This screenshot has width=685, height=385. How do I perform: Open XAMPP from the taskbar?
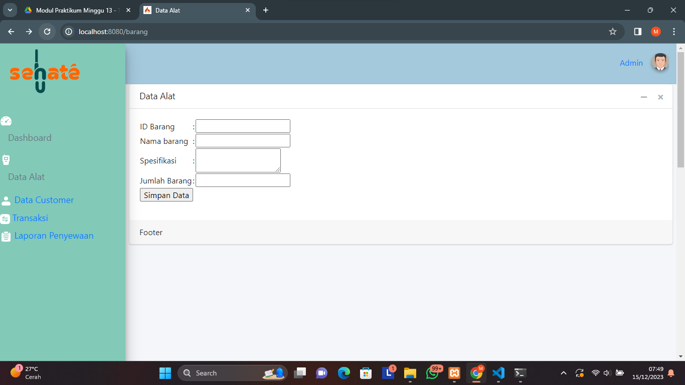(x=454, y=373)
